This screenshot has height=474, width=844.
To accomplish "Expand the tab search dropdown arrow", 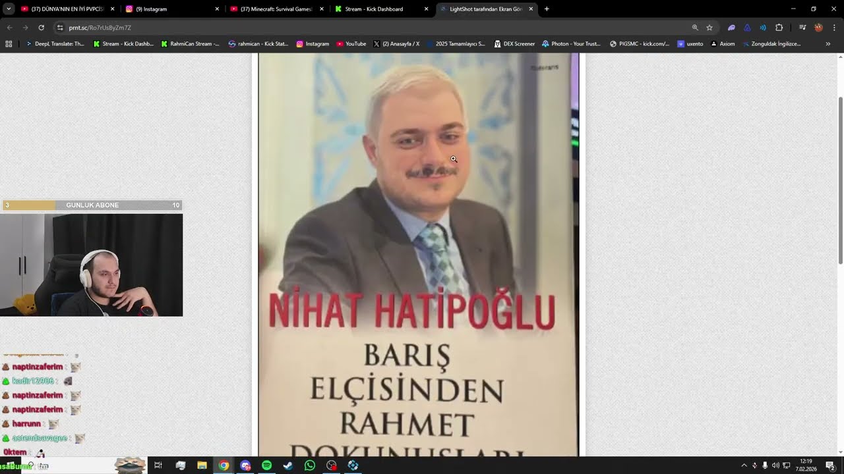I will [x=9, y=9].
